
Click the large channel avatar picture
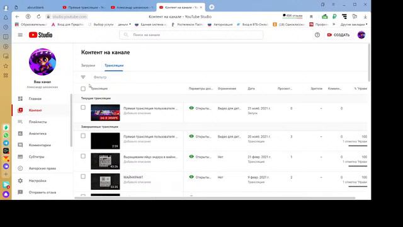[42, 62]
